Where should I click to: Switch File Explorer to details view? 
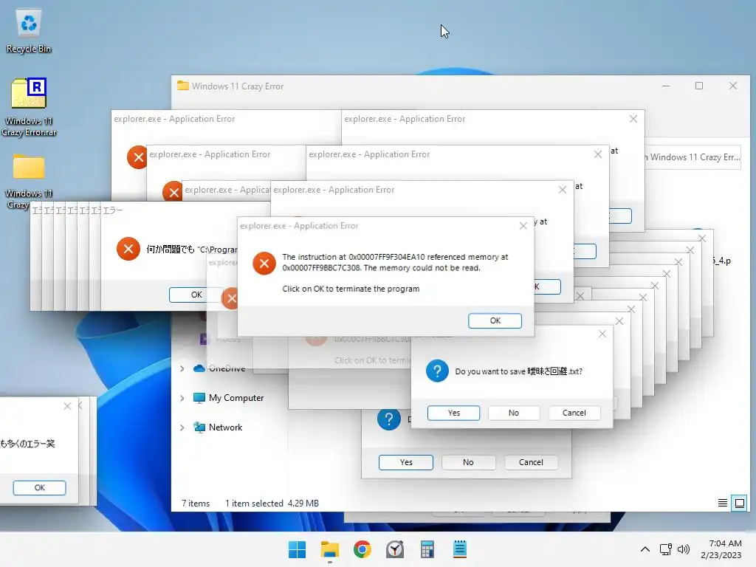[x=722, y=504]
